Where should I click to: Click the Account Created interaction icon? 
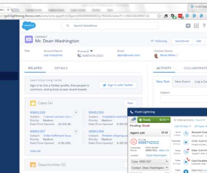pos(186,133)
